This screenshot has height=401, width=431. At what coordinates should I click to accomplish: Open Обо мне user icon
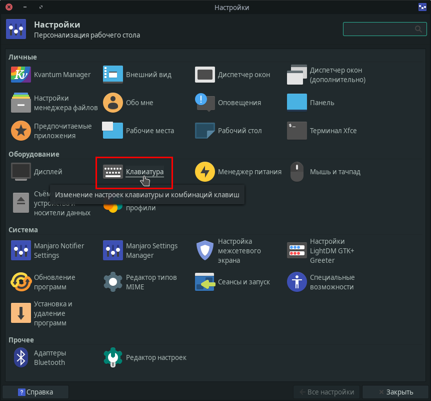tap(112, 103)
